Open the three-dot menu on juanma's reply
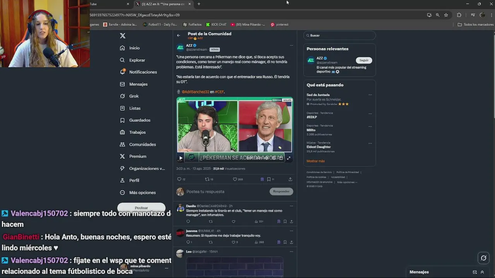 click(x=291, y=231)
